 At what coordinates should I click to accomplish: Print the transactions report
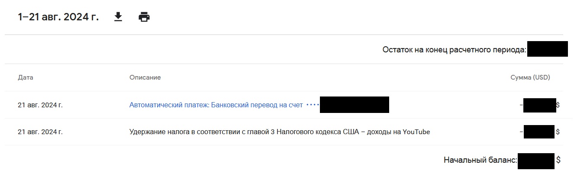tap(144, 17)
